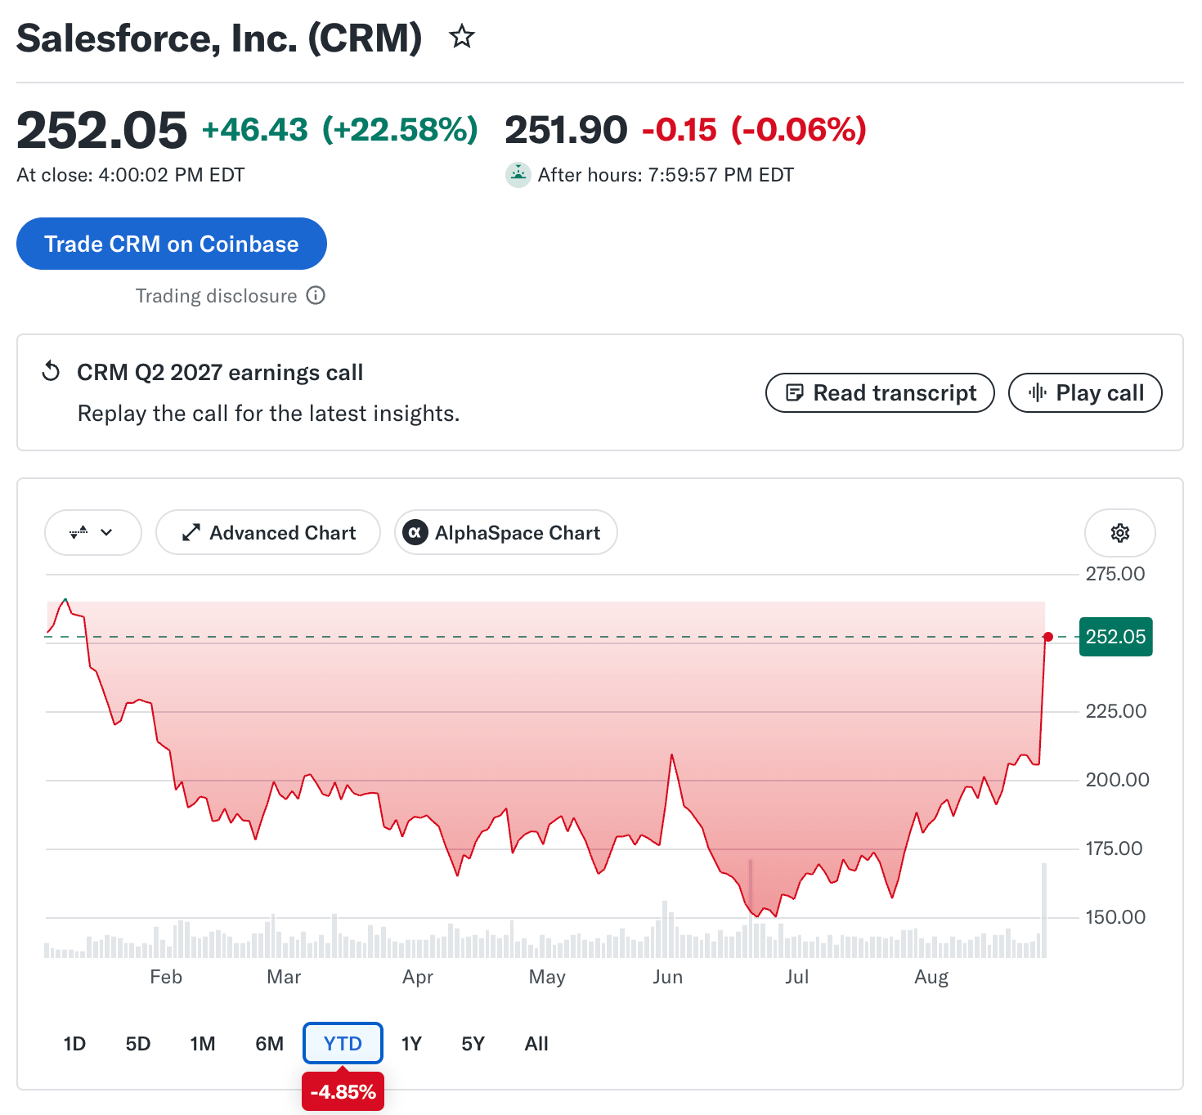
Task: Click the May x-axis label
Action: pyautogui.click(x=547, y=977)
